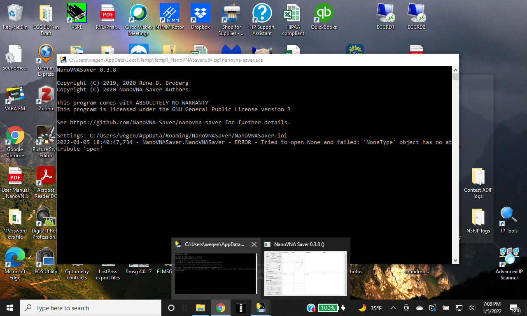
Task: Launch Garmin Express shortcut
Action: point(46,60)
